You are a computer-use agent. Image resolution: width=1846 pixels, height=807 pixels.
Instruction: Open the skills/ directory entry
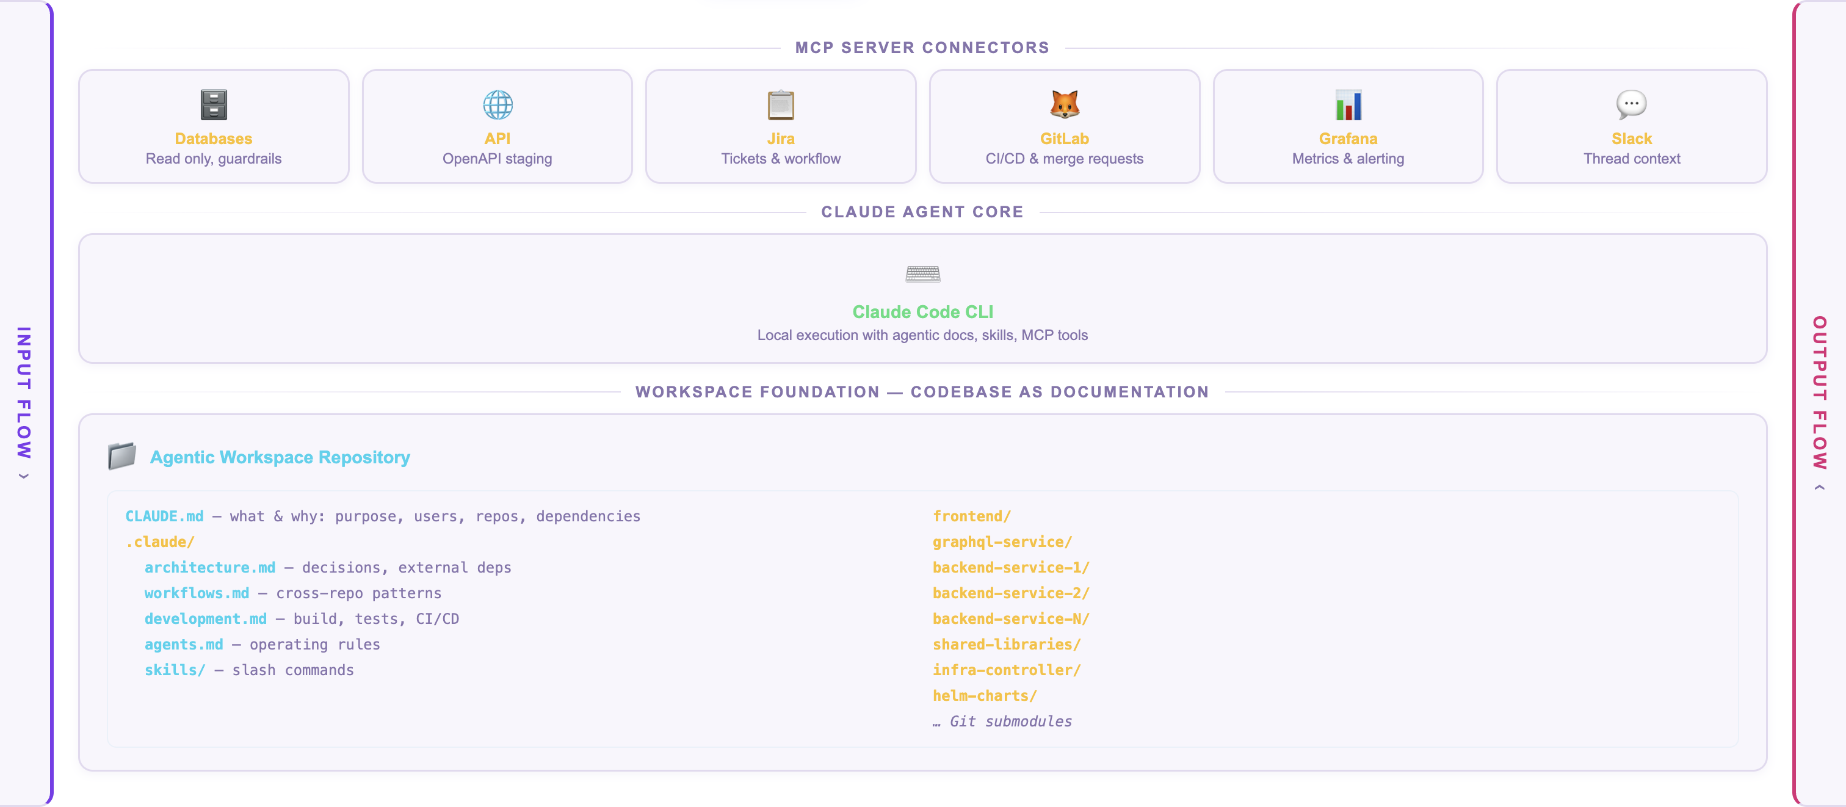[x=175, y=670]
